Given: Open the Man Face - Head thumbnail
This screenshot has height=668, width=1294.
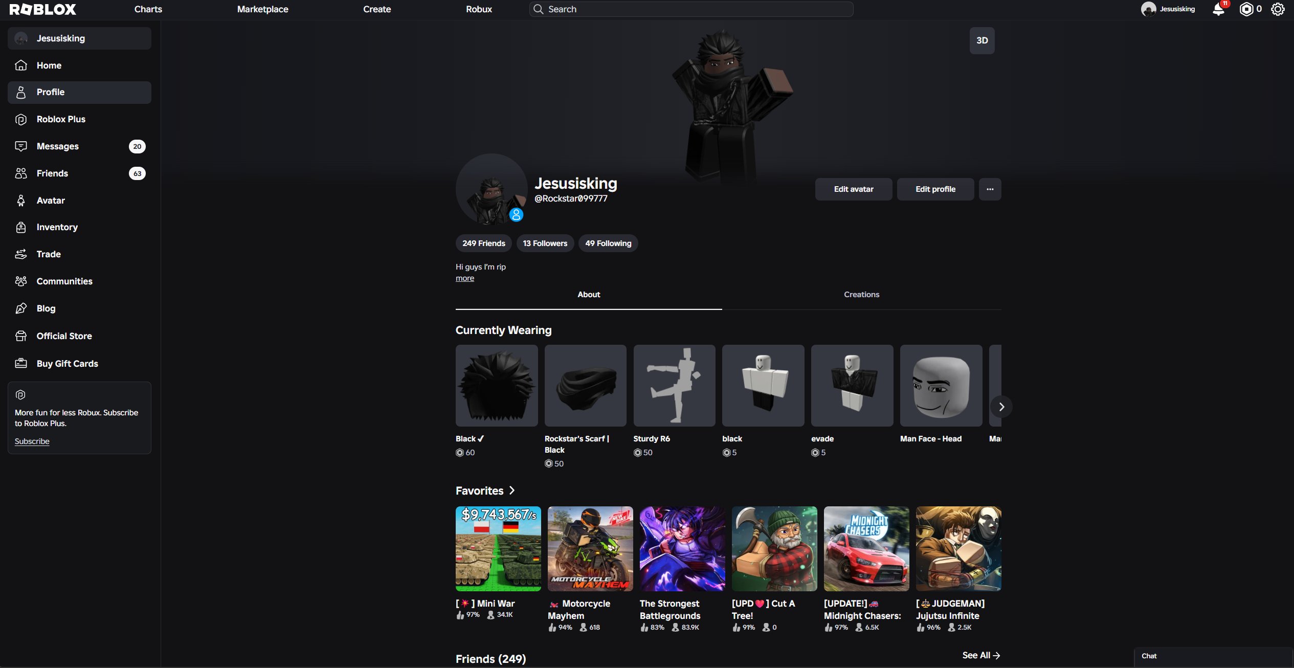Looking at the screenshot, I should coord(941,386).
